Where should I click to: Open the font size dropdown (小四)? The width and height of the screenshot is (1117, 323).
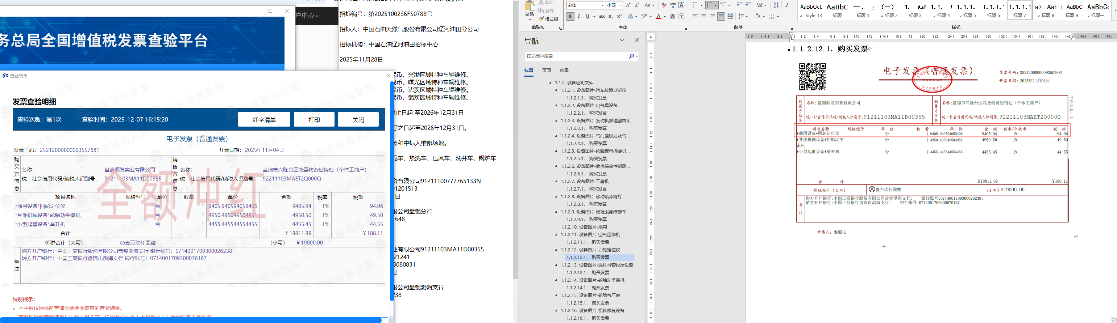[x=620, y=5]
